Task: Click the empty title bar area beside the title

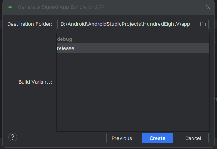Action: click(x=154, y=7)
